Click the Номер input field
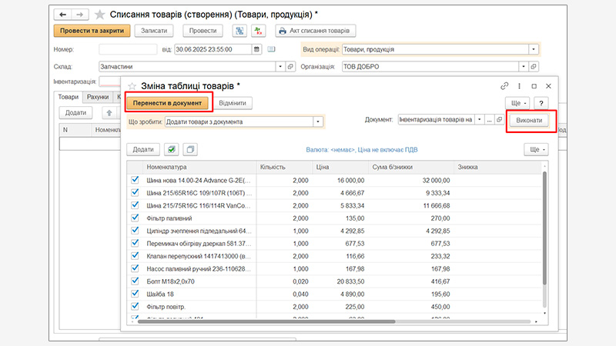 [129, 49]
